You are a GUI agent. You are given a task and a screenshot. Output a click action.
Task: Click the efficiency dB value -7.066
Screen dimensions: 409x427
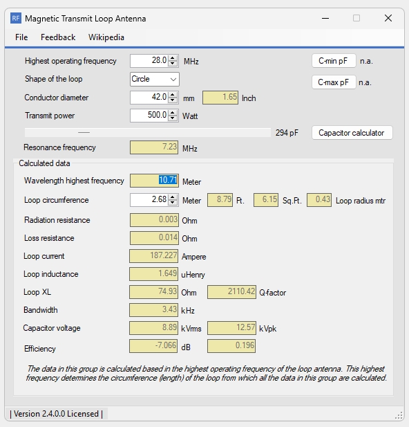[153, 346]
